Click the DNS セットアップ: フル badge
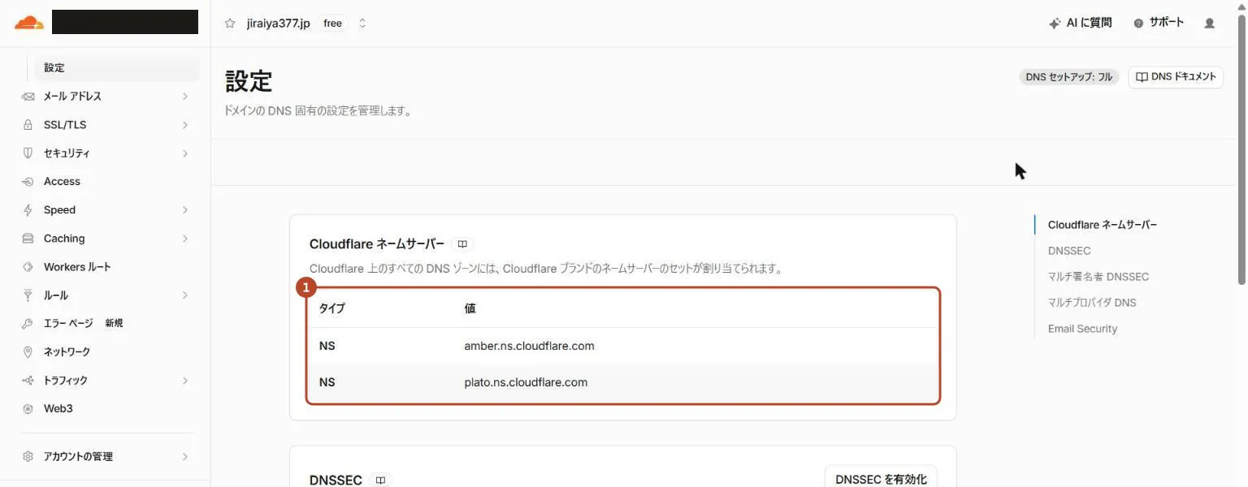The width and height of the screenshot is (1248, 487). pyautogui.click(x=1068, y=77)
